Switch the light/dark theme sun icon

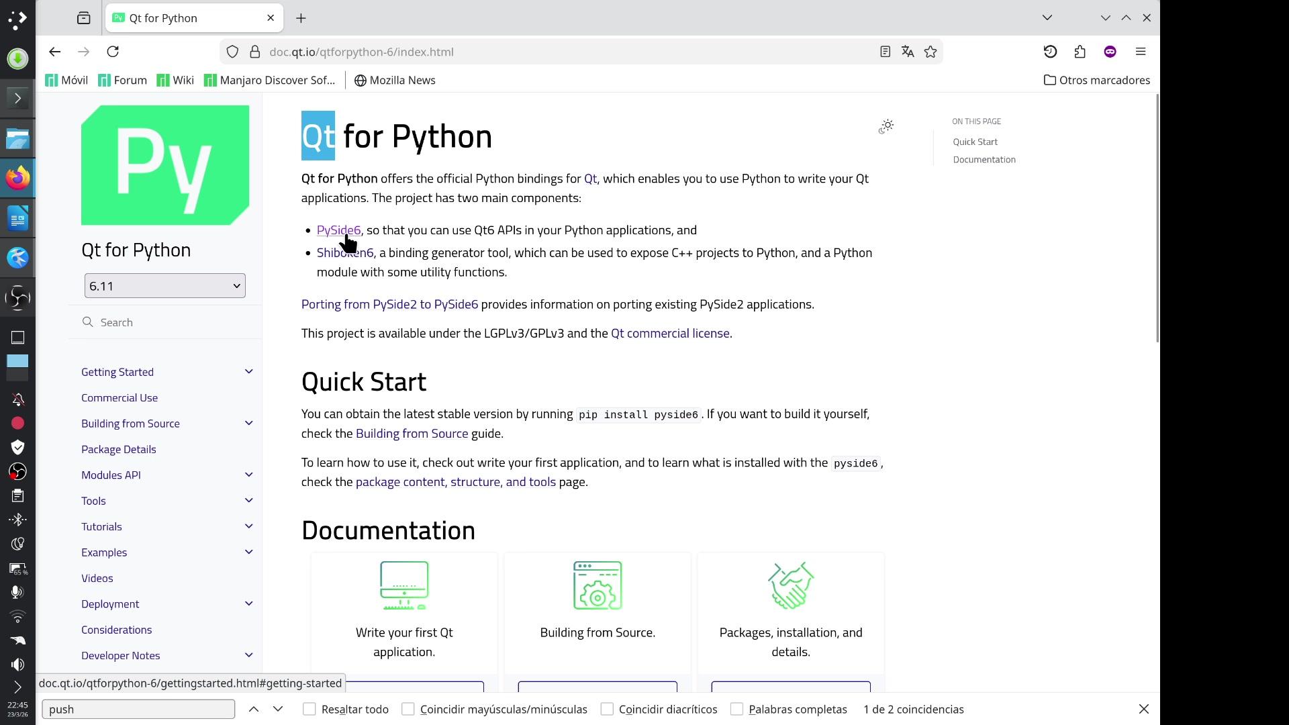(x=886, y=126)
